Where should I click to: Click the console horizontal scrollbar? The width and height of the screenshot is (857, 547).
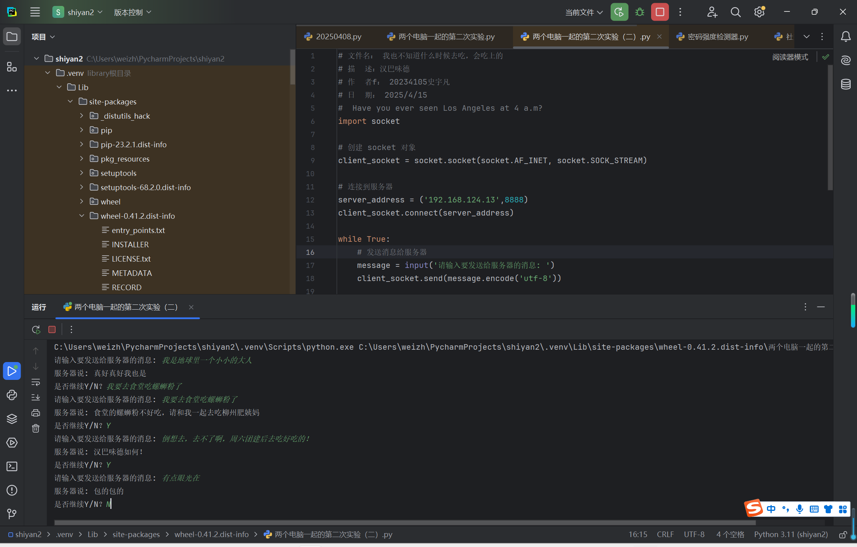(x=405, y=522)
